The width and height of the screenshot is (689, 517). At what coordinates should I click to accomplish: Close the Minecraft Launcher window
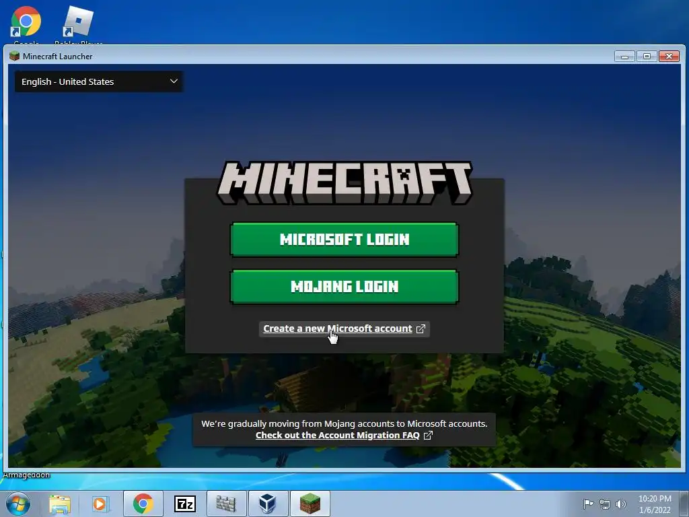pos(669,57)
